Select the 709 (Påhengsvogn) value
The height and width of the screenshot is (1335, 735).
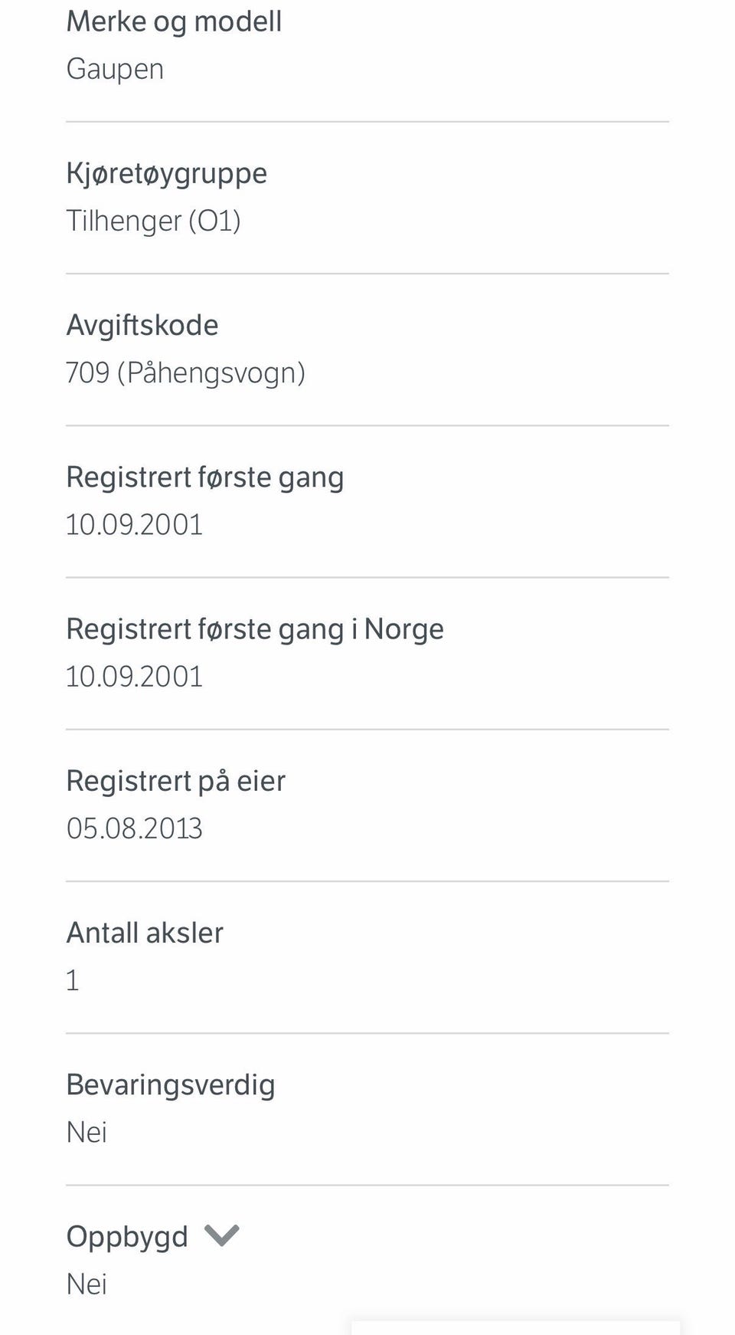[185, 372]
